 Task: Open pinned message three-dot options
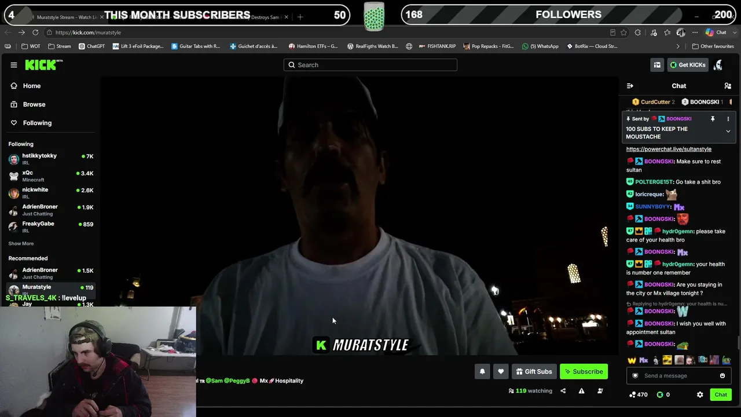[x=728, y=119]
